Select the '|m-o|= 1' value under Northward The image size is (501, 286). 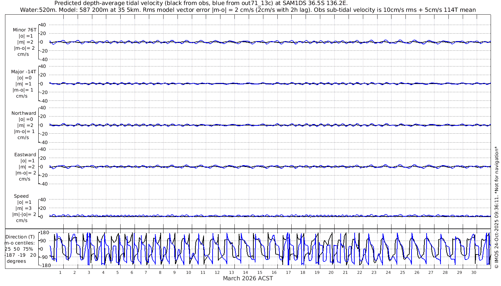click(24, 131)
